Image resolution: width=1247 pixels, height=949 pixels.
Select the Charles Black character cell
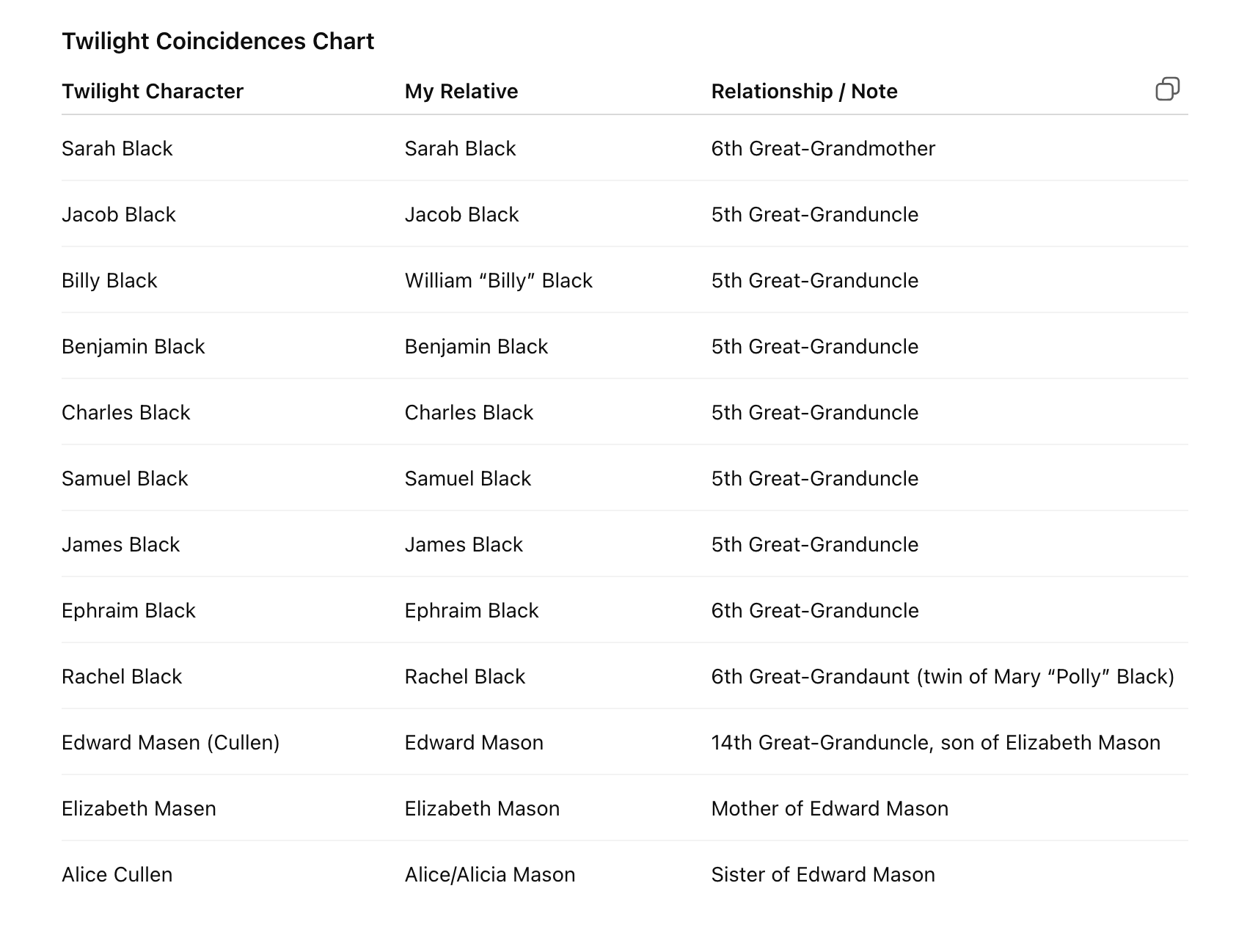pos(125,412)
